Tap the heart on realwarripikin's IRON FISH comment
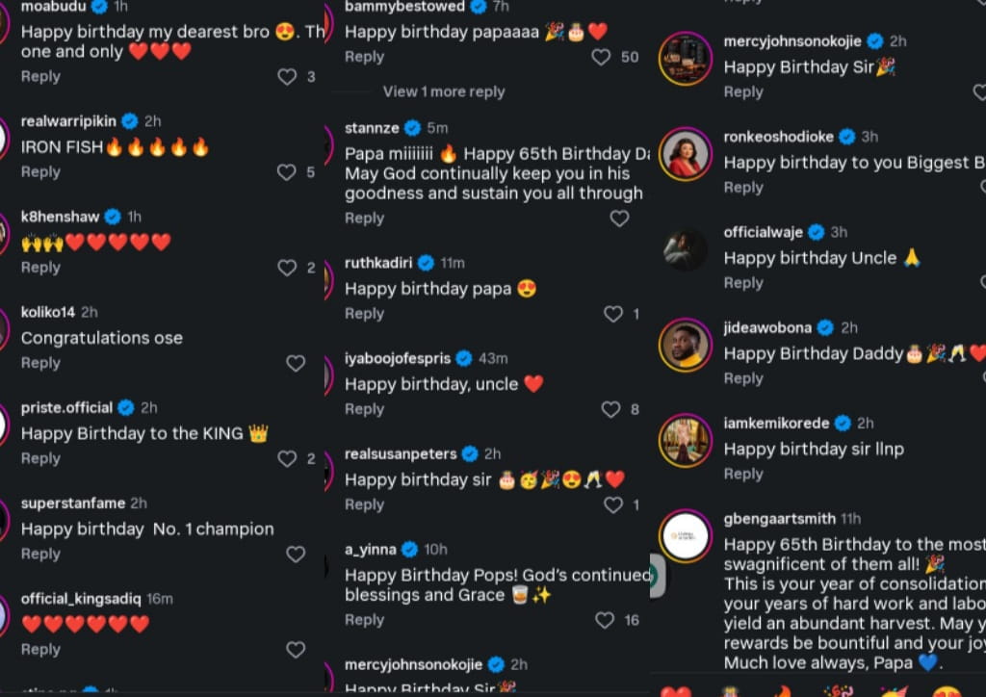This screenshot has width=986, height=697. [287, 172]
